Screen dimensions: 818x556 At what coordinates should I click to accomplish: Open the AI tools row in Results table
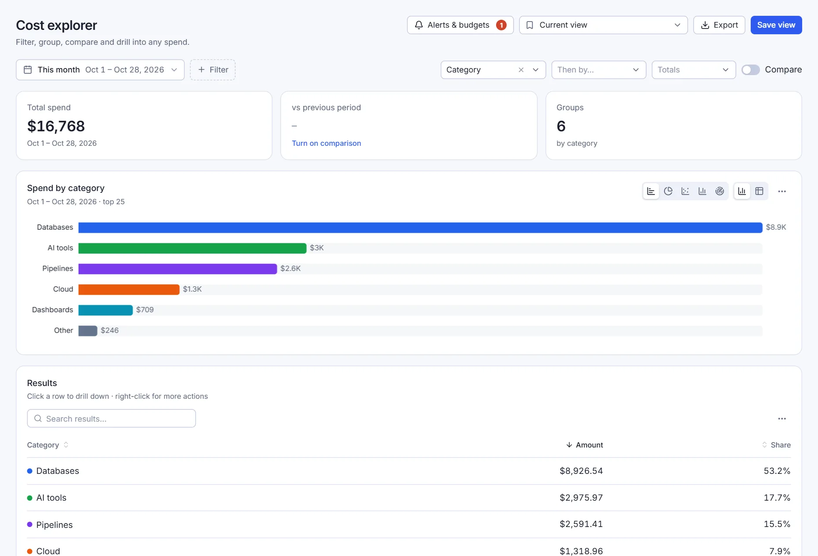(x=409, y=498)
